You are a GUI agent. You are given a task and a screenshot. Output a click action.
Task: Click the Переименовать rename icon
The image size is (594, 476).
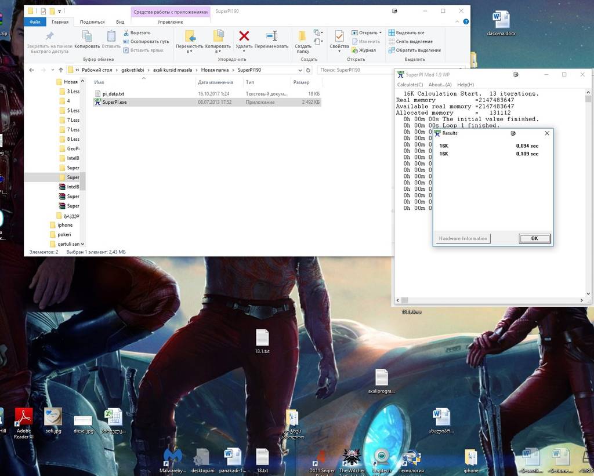[x=271, y=39]
